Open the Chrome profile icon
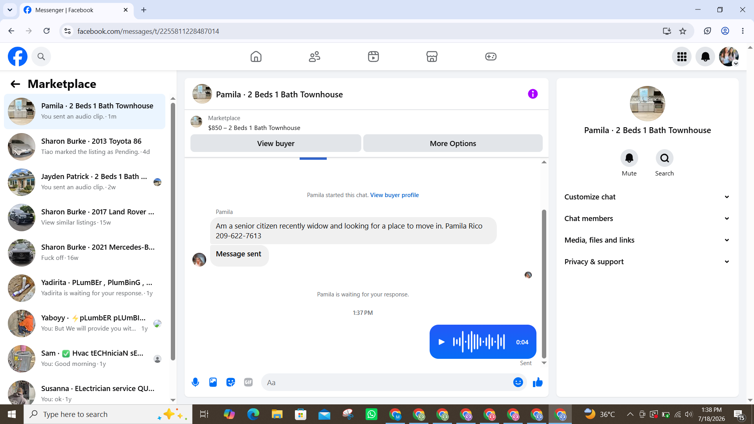 click(x=725, y=31)
